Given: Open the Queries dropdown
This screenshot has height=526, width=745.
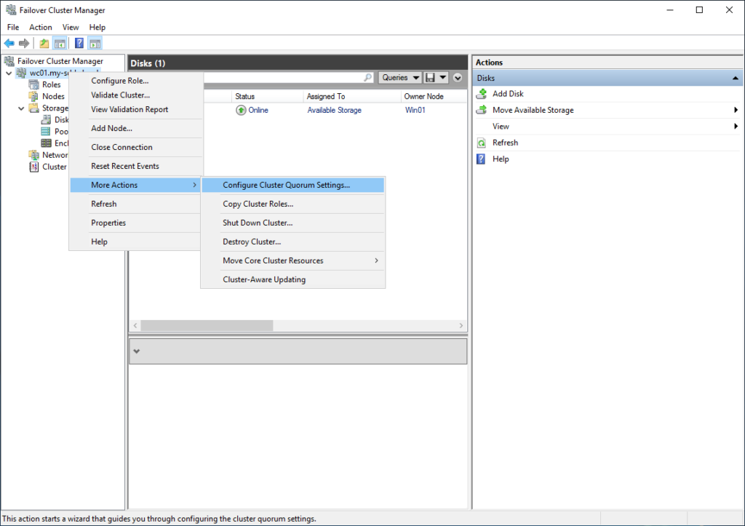Looking at the screenshot, I should (400, 78).
